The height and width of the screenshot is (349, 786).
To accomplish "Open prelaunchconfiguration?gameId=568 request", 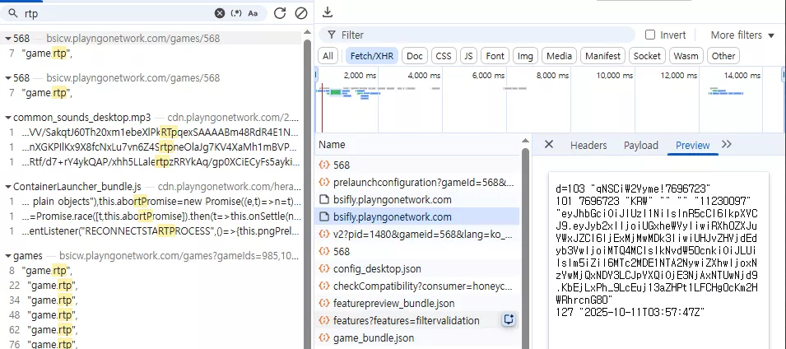I will click(x=417, y=183).
